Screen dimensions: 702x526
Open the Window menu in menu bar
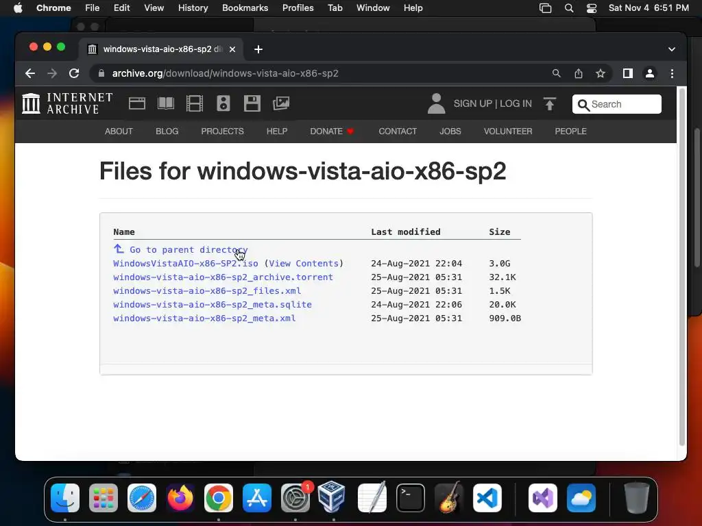click(373, 8)
